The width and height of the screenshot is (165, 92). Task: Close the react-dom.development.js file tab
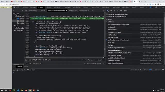[67, 10]
